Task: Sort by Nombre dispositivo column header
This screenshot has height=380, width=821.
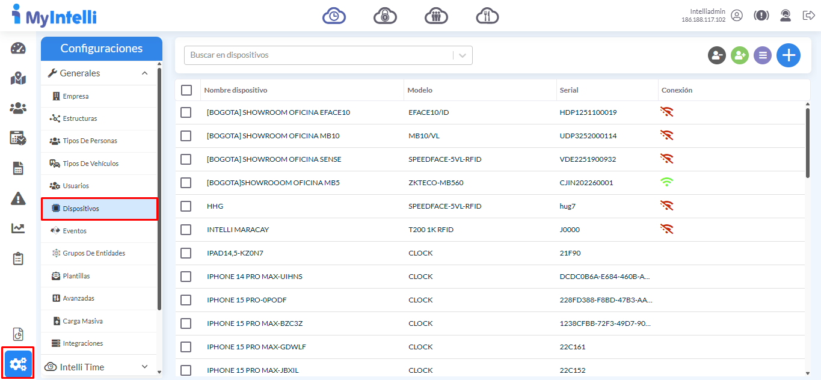Action: [x=236, y=90]
